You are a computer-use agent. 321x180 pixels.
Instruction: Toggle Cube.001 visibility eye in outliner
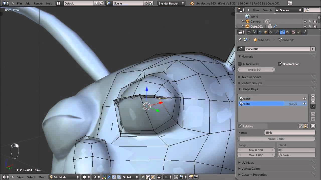click(305, 26)
